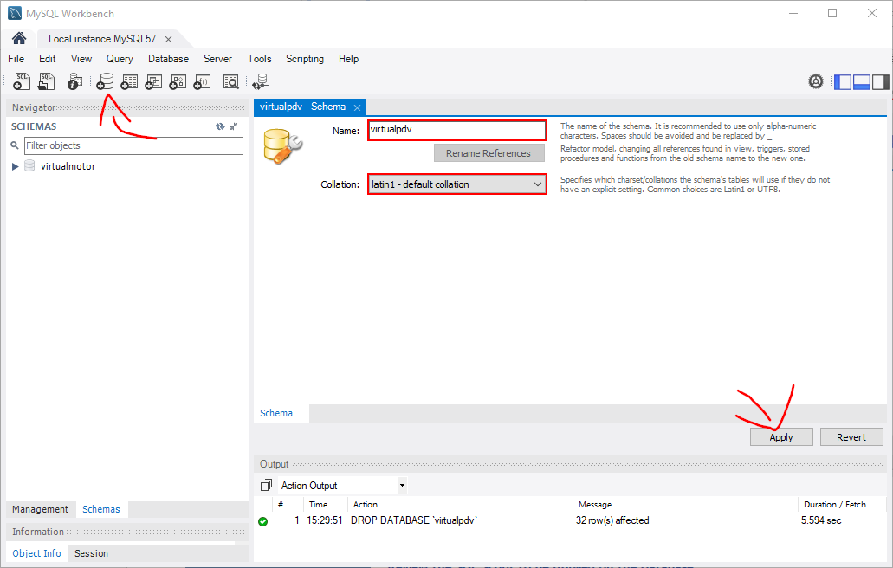Screen dimensions: 893x568
Task: Open the Tools menu
Action: coord(259,59)
